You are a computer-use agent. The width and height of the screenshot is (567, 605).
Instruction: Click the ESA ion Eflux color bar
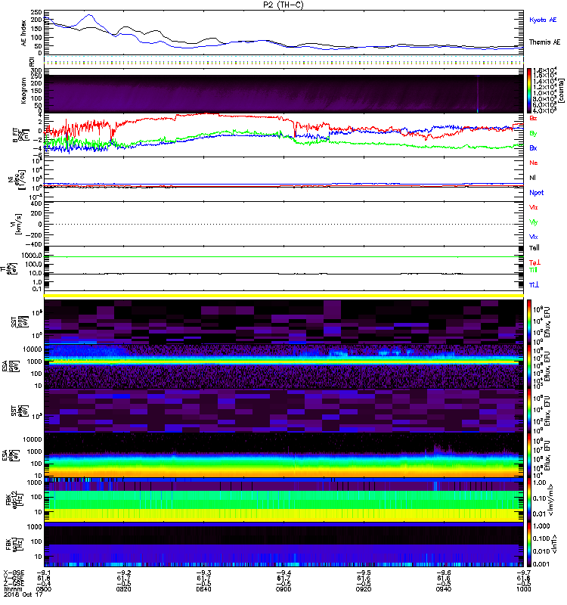[x=529, y=367]
